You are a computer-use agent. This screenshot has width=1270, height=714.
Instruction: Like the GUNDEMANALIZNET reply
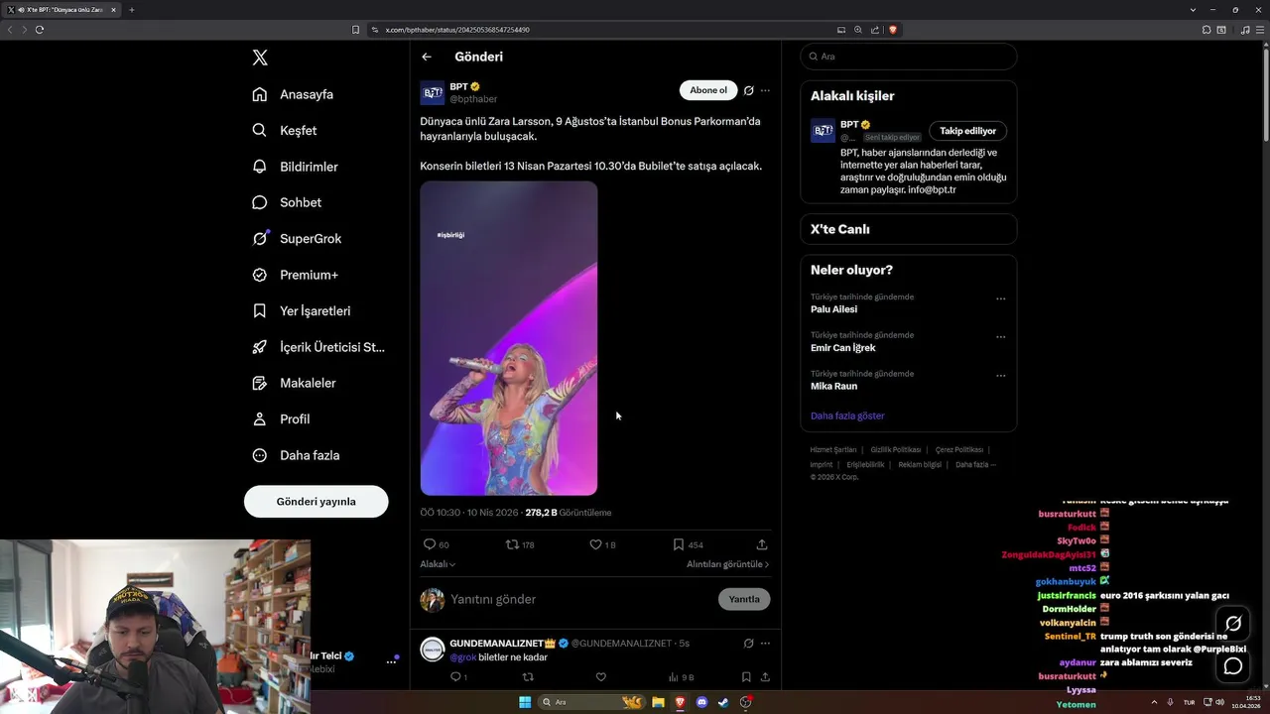(x=600, y=677)
